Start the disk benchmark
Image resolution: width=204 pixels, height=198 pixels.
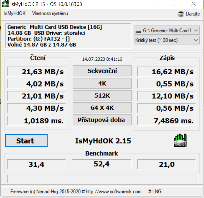pos(26,141)
